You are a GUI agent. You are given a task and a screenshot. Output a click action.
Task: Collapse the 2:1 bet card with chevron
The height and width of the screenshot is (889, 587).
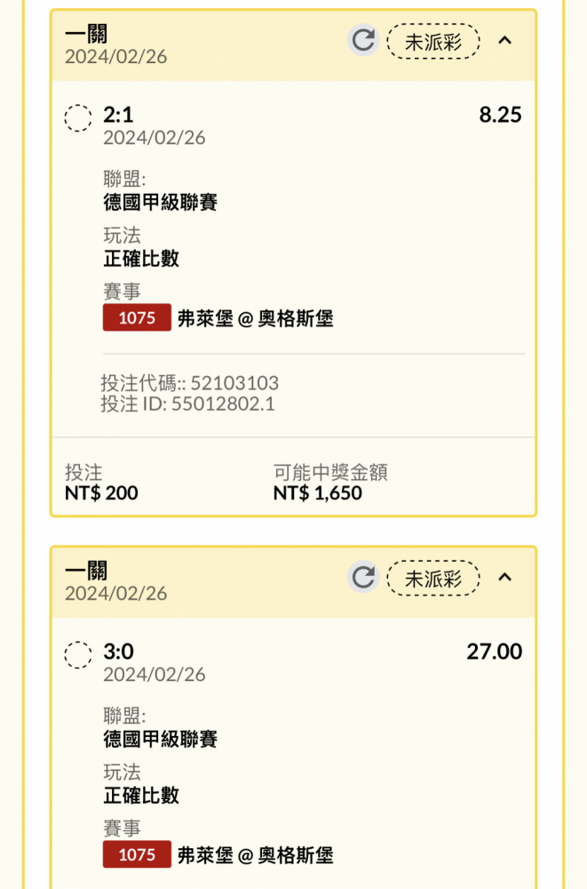(504, 40)
